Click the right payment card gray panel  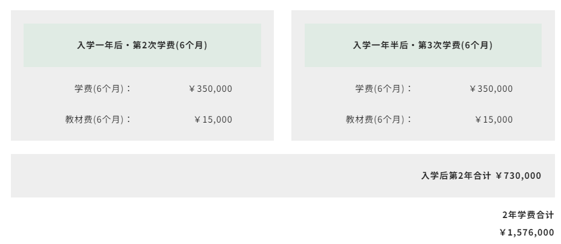click(423, 75)
